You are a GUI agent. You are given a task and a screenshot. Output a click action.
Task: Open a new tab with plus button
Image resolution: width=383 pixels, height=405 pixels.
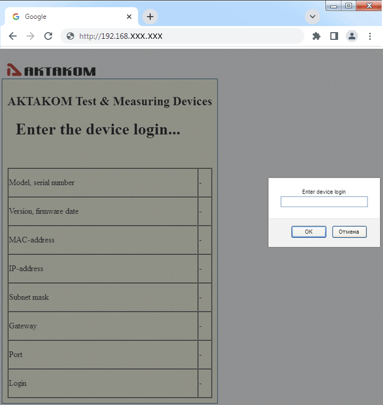click(x=150, y=17)
